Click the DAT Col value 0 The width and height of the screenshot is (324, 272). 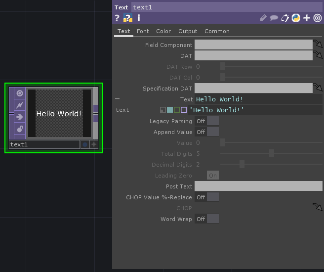pyautogui.click(x=198, y=78)
